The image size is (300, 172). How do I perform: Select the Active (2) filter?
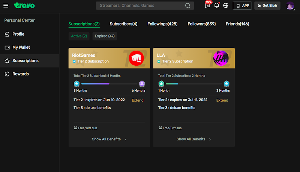click(79, 36)
